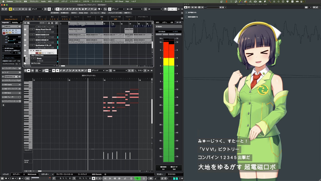Select the Split scissors tool in project toolbar
The height and width of the screenshot is (181, 321).
(x=70, y=9)
